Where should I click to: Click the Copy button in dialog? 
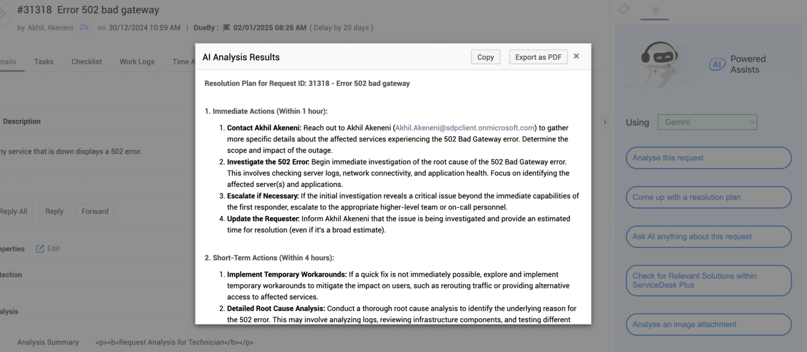(485, 57)
